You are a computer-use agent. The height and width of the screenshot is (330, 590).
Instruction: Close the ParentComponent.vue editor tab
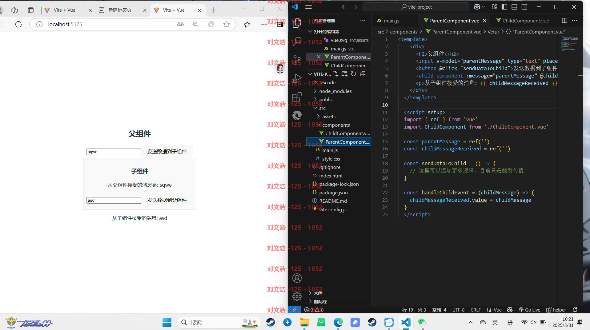click(x=485, y=21)
